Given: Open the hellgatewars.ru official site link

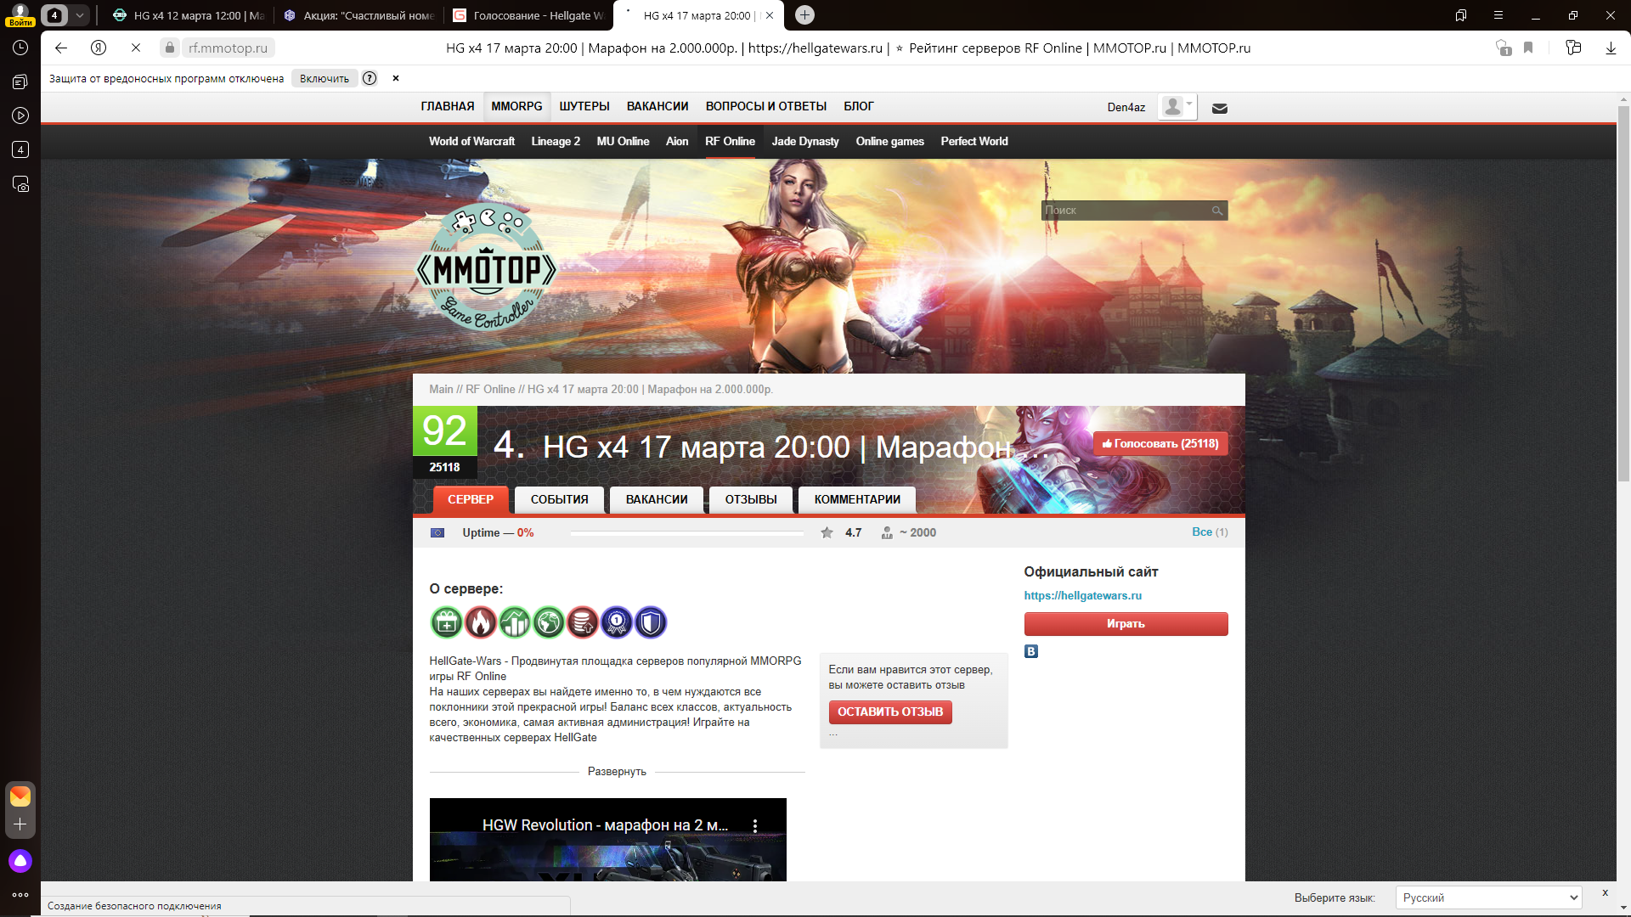Looking at the screenshot, I should click(1082, 596).
